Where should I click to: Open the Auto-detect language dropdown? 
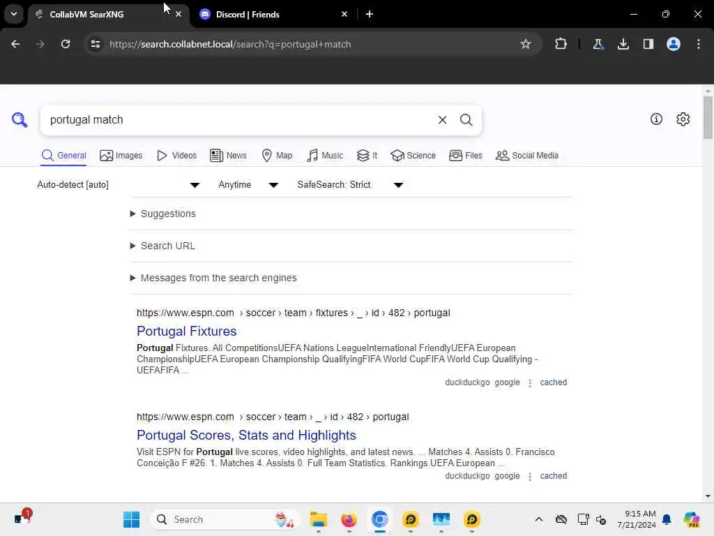pos(119,184)
